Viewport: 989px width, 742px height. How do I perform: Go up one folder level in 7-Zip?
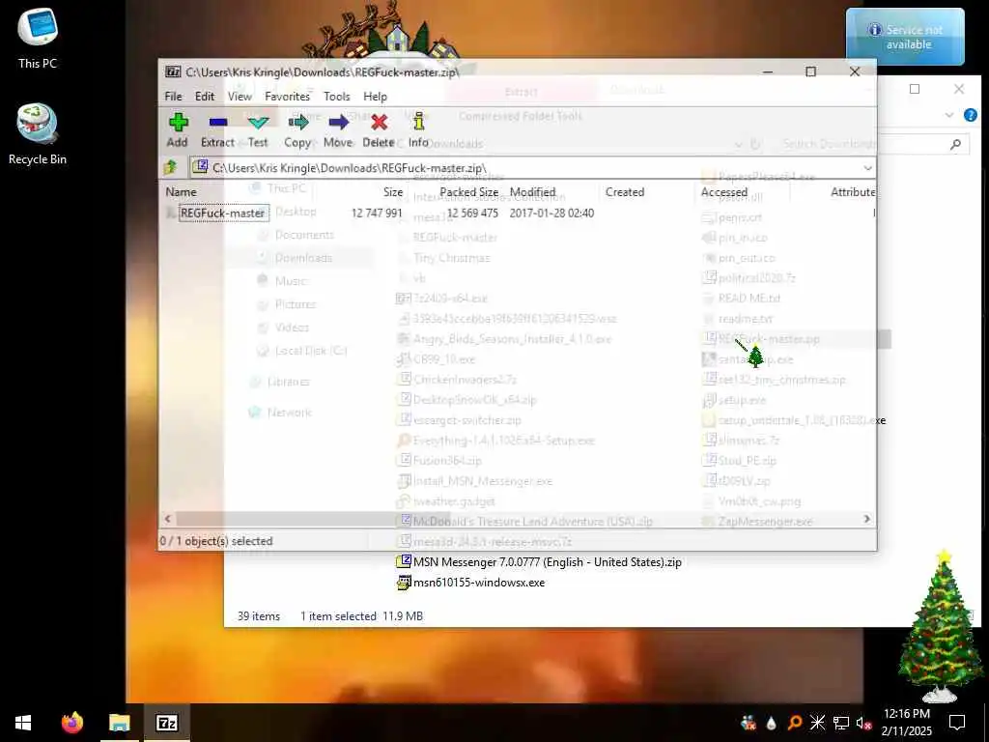[x=170, y=167]
